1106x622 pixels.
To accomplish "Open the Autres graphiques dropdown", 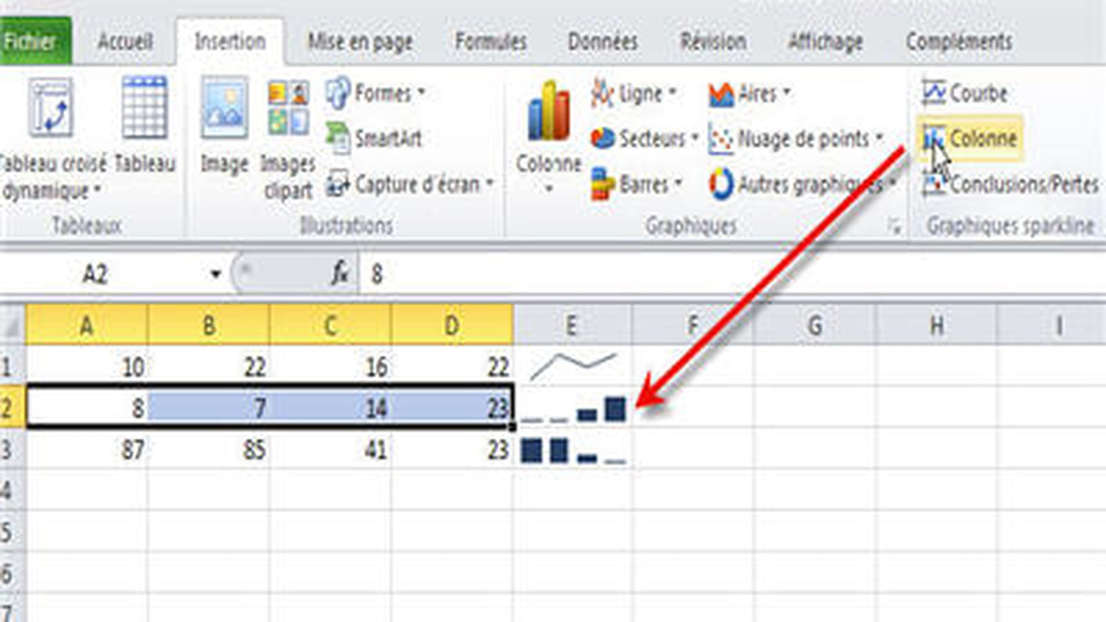I will pos(803,184).
